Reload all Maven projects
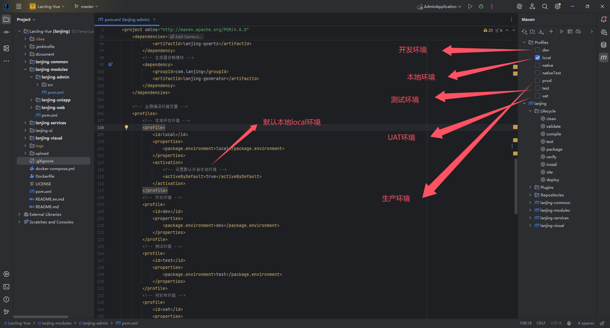Screen dimensions: 610x328 [x=524, y=31]
